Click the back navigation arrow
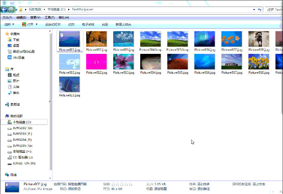 pos(3,9)
